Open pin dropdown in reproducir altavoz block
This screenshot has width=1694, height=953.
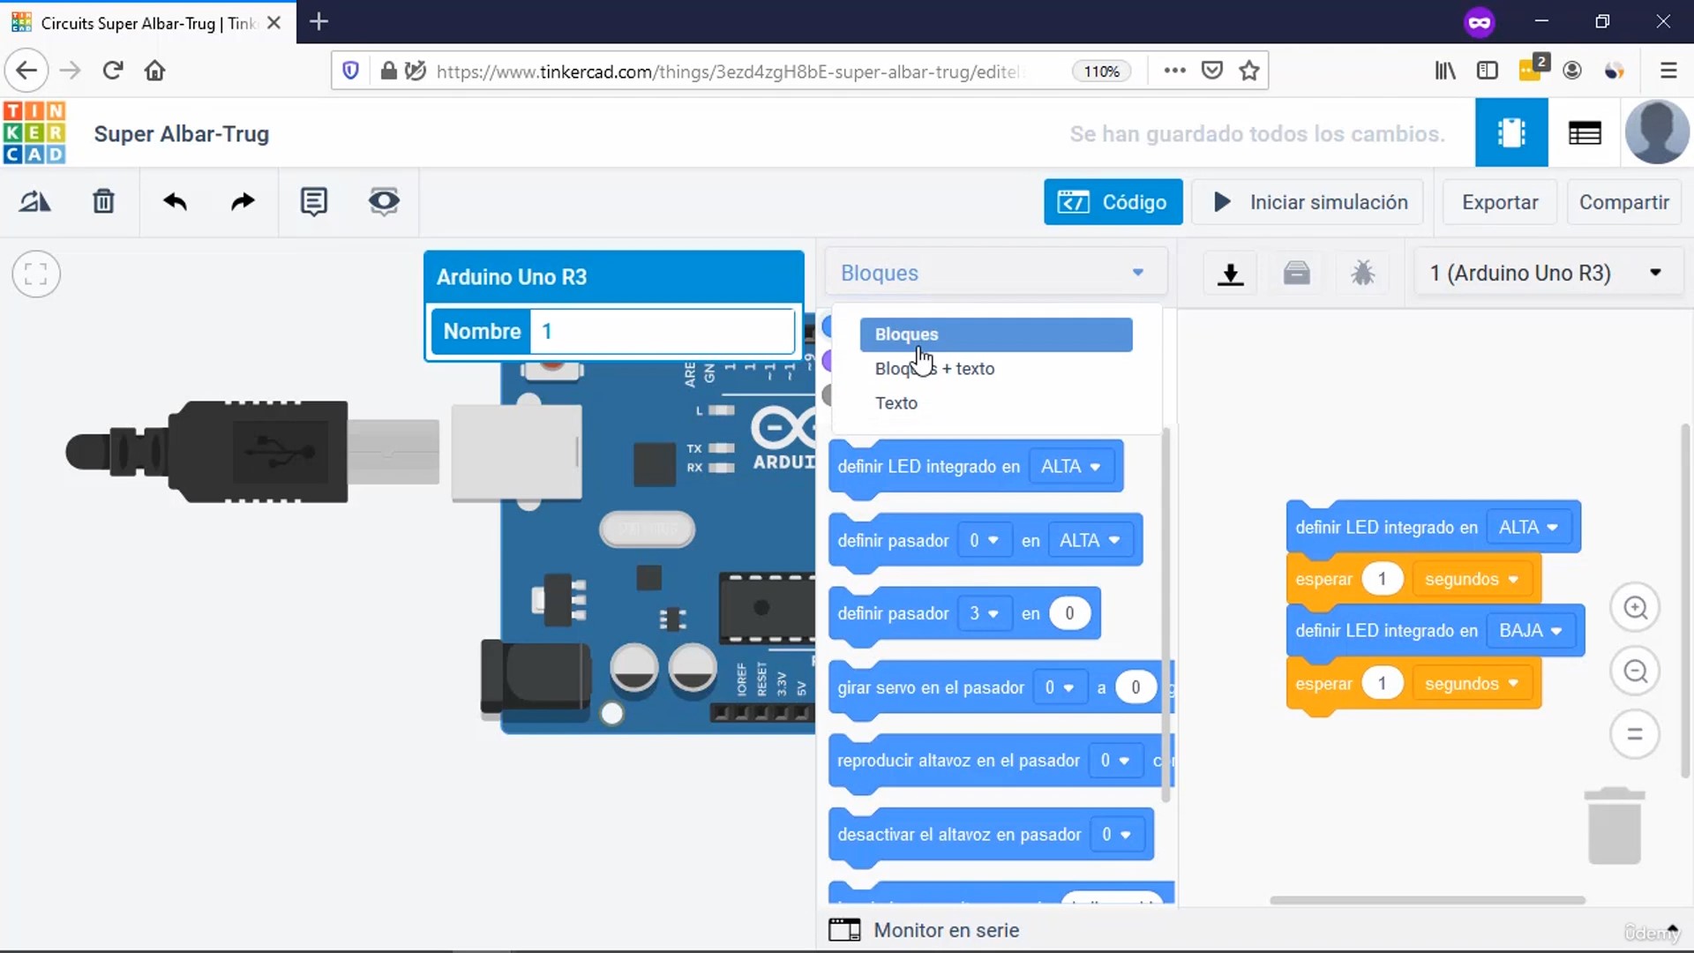[x=1114, y=761]
